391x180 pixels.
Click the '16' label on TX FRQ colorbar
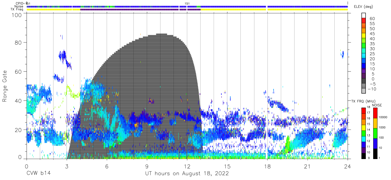point(369,118)
